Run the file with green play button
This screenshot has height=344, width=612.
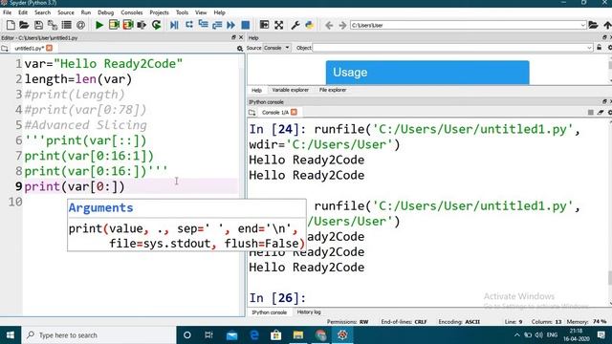(x=99, y=25)
